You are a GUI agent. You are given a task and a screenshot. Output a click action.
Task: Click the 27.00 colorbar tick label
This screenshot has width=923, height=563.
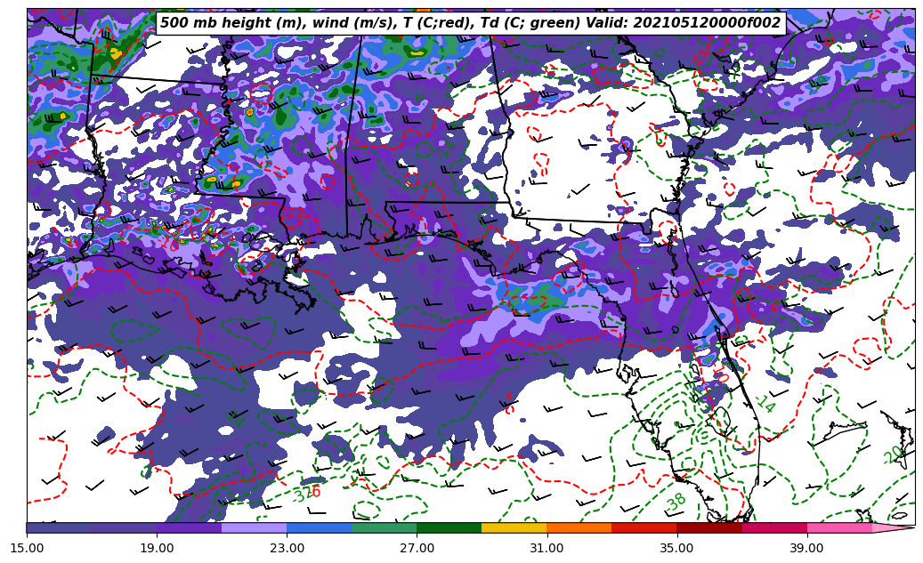coord(417,548)
